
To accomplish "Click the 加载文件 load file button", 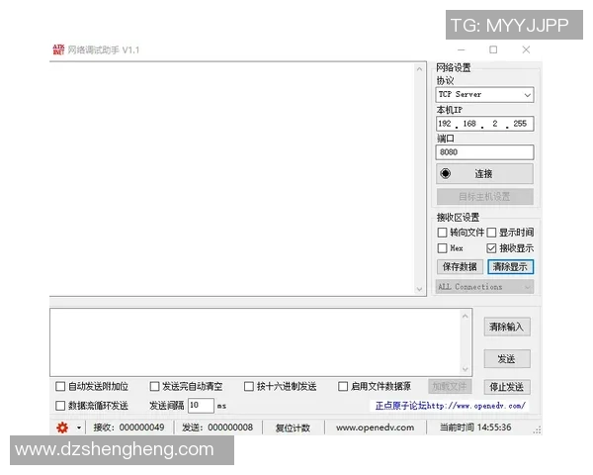I will [x=450, y=386].
